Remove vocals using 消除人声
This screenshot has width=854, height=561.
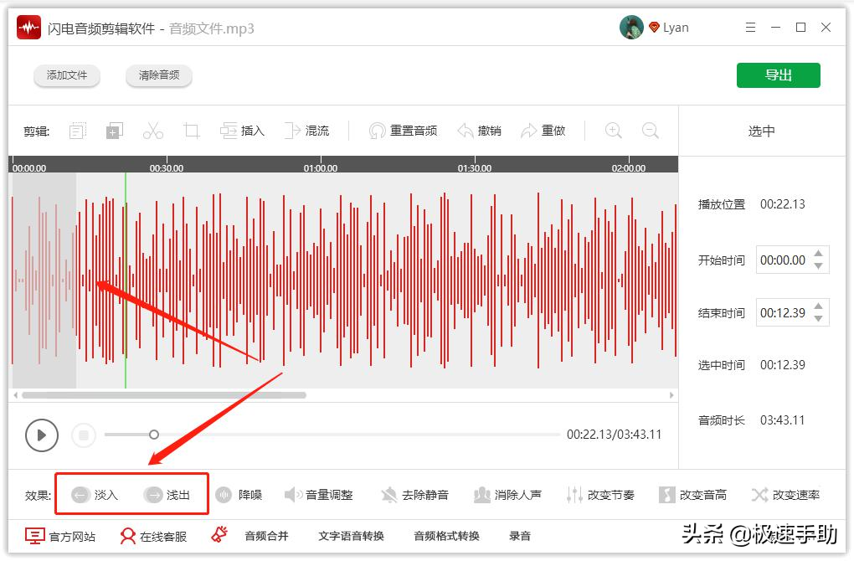pyautogui.click(x=507, y=494)
